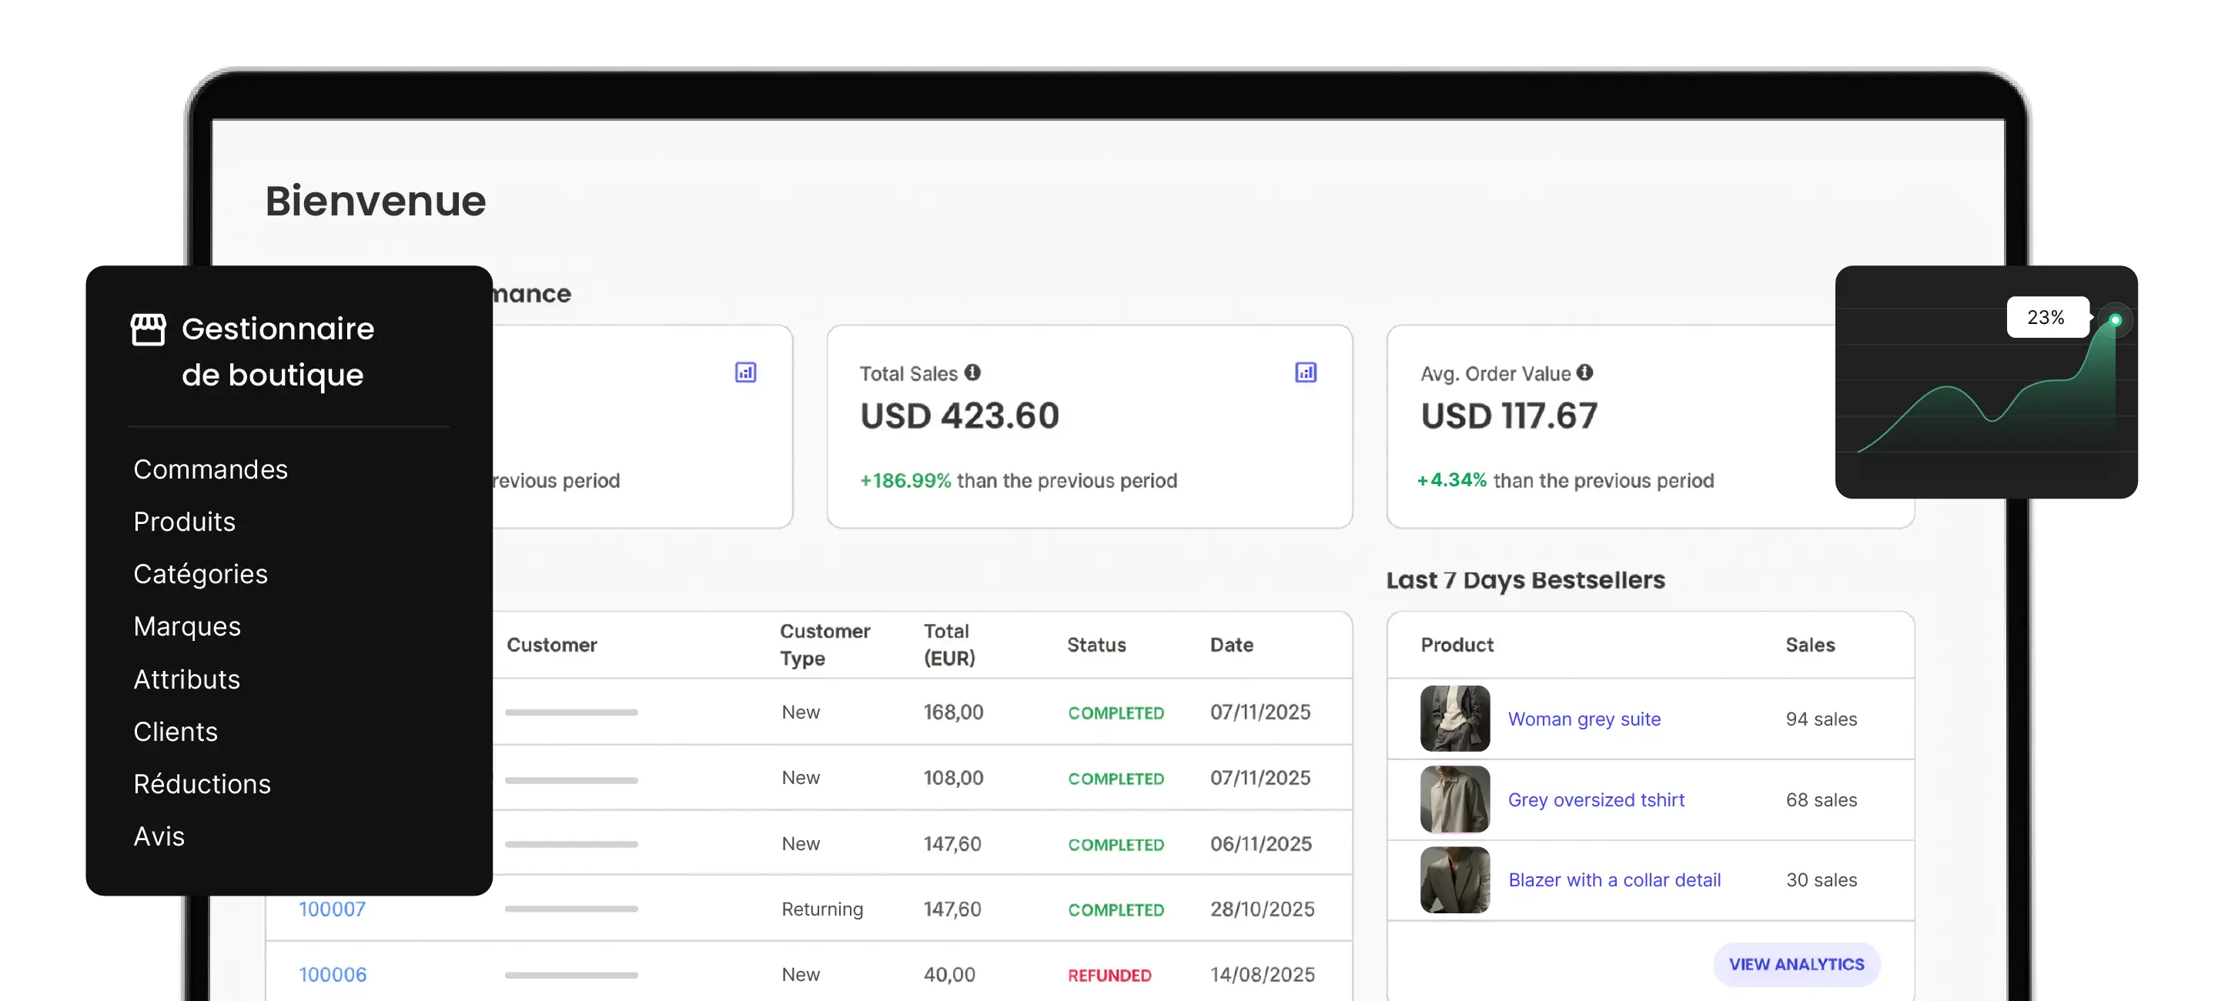Click the chart icon on the leftmost performance card

(746, 372)
